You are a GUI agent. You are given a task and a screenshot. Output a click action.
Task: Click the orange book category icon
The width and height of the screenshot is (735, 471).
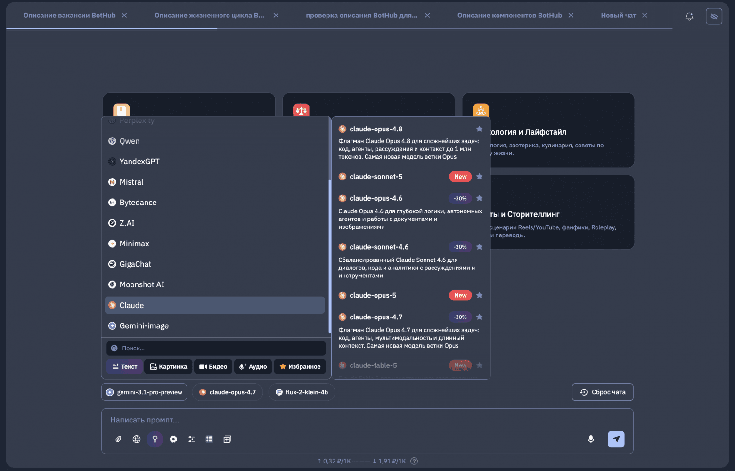click(122, 110)
